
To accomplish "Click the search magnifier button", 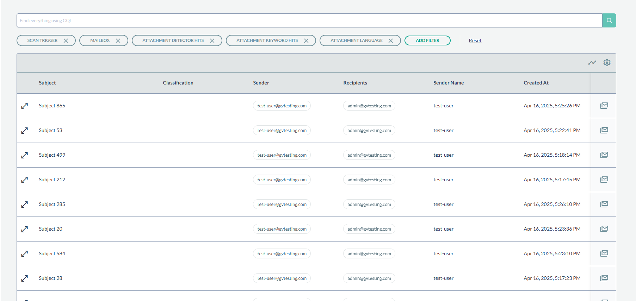I will pyautogui.click(x=609, y=20).
